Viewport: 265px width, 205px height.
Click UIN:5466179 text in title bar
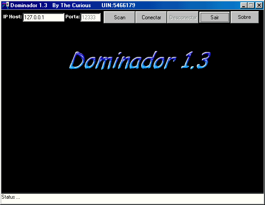tap(118, 5)
